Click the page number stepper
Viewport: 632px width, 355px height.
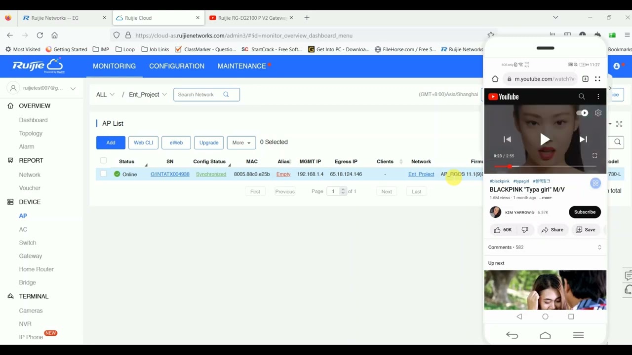pyautogui.click(x=343, y=191)
